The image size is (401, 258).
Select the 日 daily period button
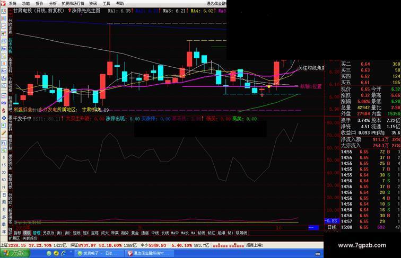click(x=4, y=195)
